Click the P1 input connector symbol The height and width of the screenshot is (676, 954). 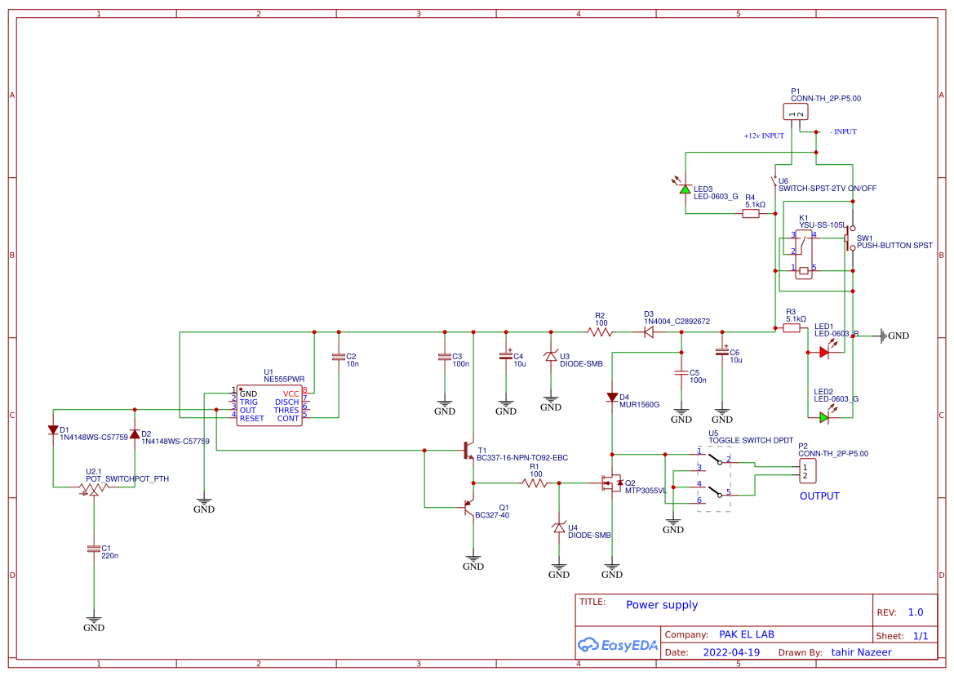tap(796, 112)
